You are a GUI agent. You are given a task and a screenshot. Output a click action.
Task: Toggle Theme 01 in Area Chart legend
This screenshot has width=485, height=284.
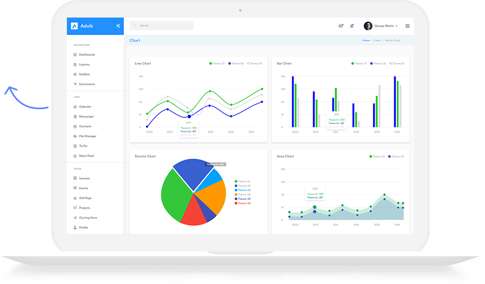coord(377,157)
